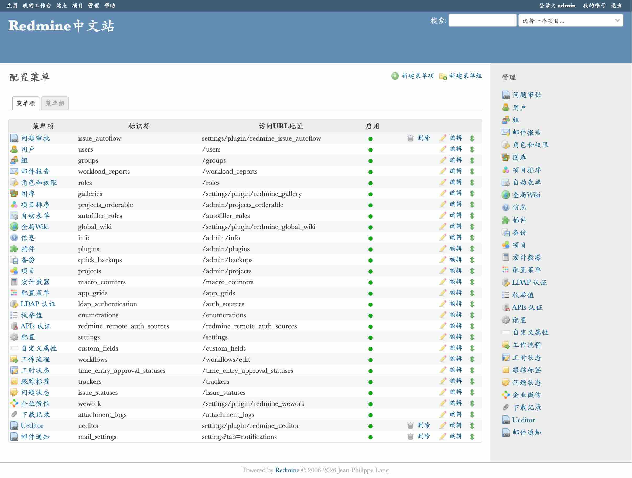The height and width of the screenshot is (478, 632).
Task: Open 问题状态 in the sidebar
Action: (526, 382)
